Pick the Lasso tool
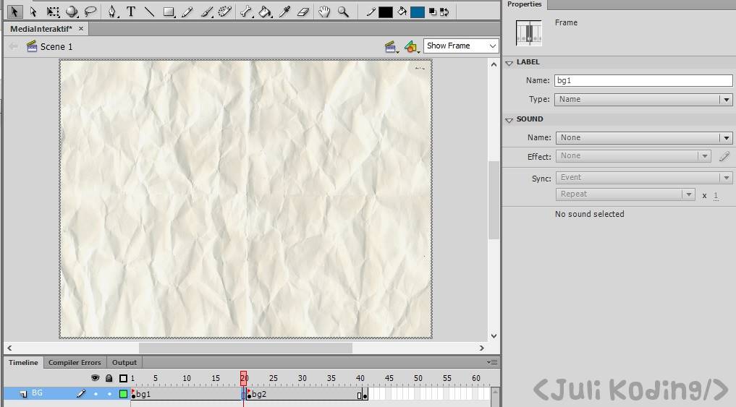736x407 pixels. click(90, 12)
